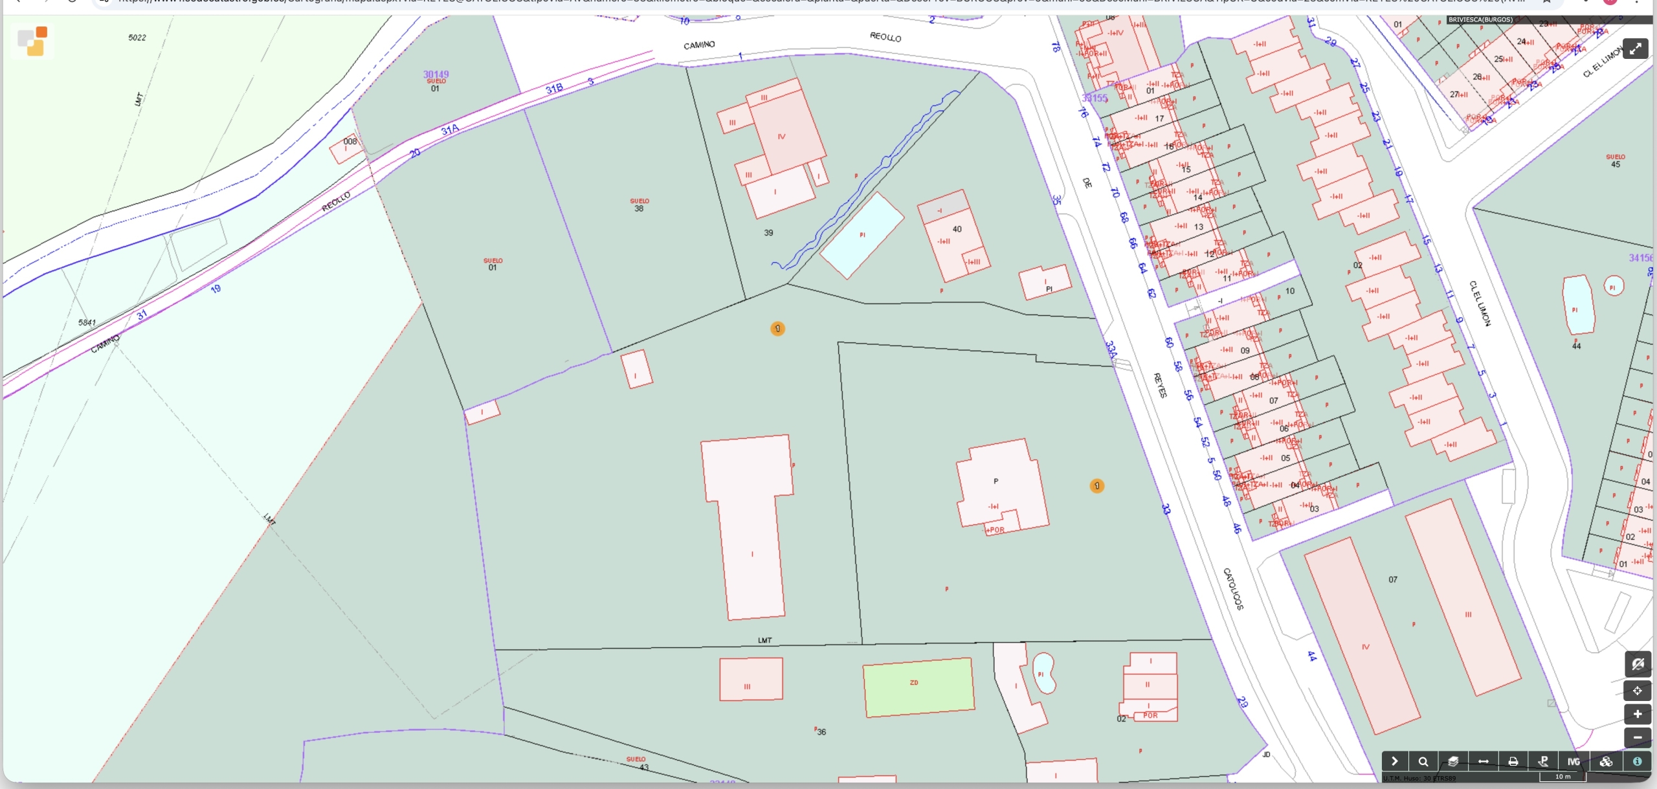The image size is (1657, 789).
Task: Click the LMT boundary label at bottom
Action: click(764, 640)
